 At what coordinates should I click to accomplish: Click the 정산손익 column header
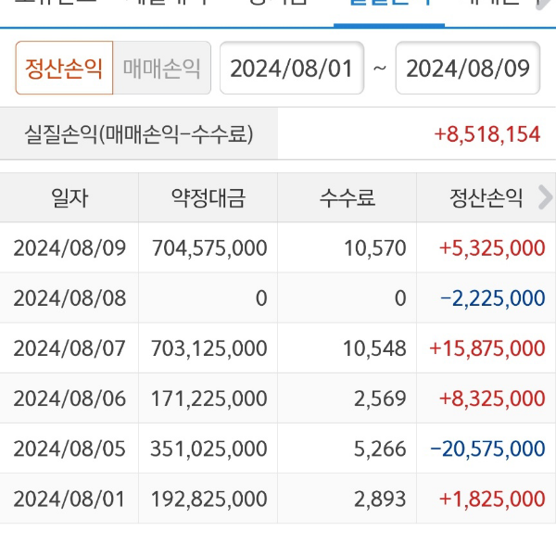coord(486,197)
